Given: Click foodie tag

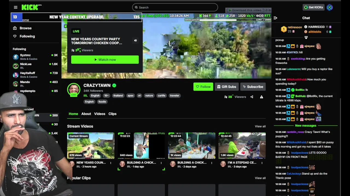Looking at the screenshot, I should coord(102,102).
